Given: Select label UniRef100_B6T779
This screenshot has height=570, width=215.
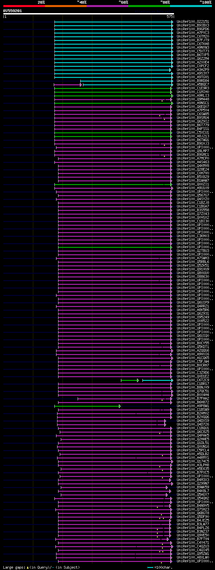Looking at the screenshot, I should [193, 125].
